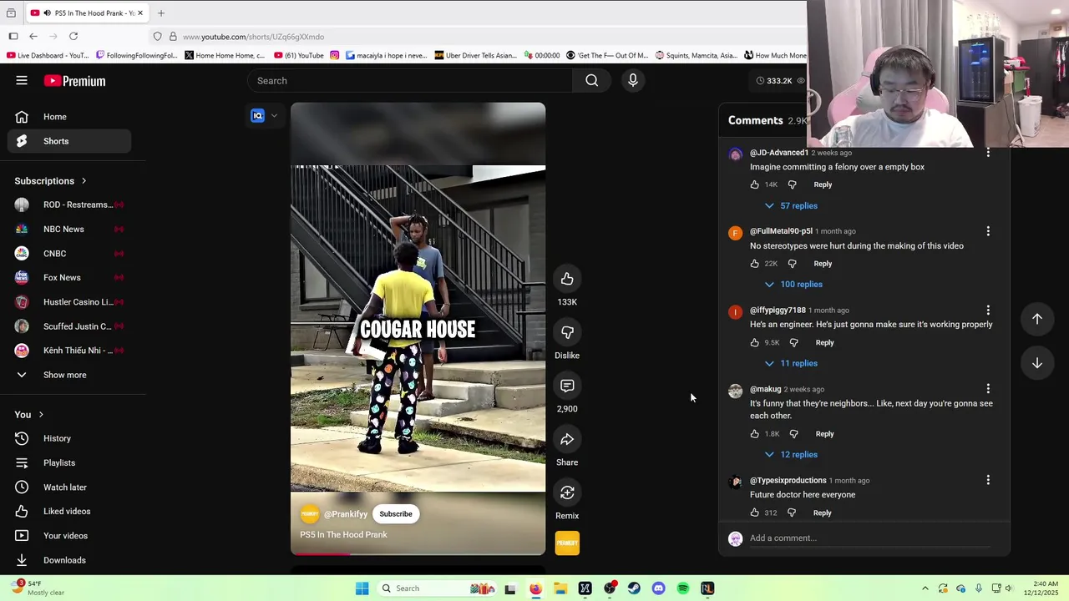The height and width of the screenshot is (601, 1069).
Task: Open the Prankify sound thumbnail
Action: coord(567,543)
